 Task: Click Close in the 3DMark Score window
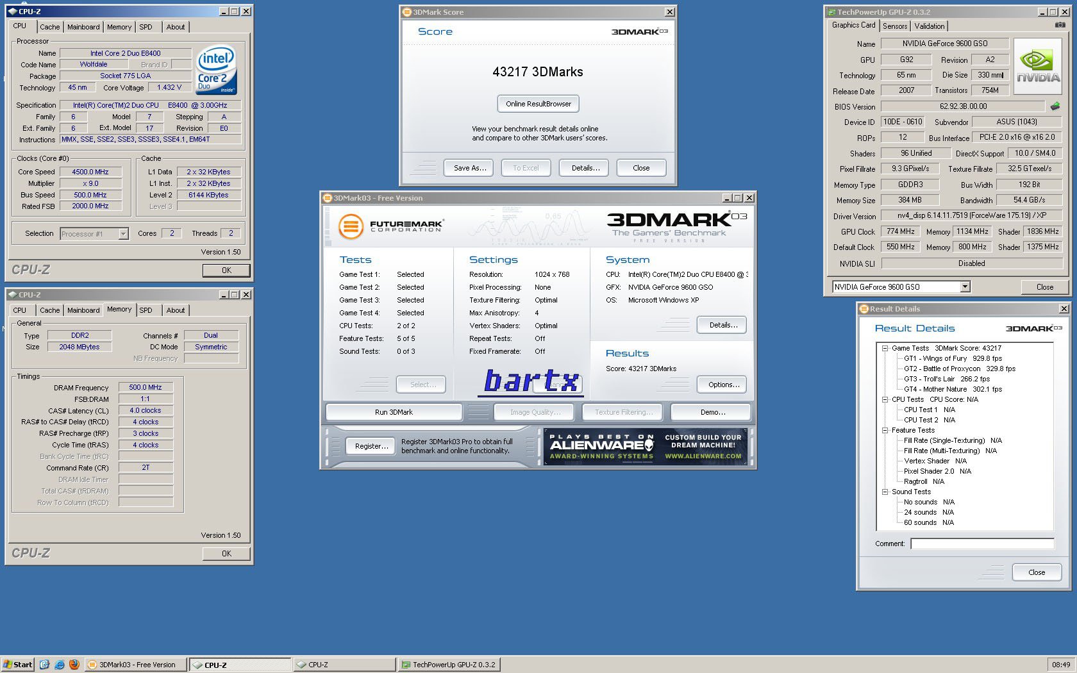coord(641,168)
